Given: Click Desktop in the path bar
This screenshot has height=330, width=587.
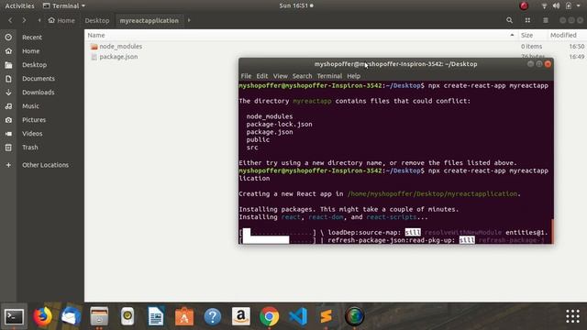Looking at the screenshot, I should (97, 20).
